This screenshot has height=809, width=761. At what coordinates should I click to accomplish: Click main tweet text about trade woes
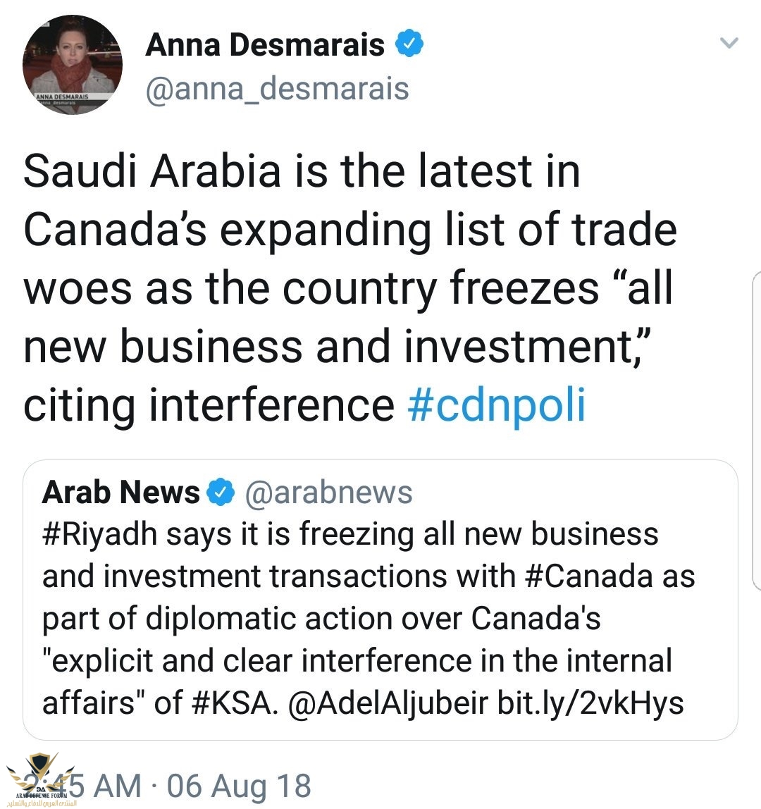[349, 289]
